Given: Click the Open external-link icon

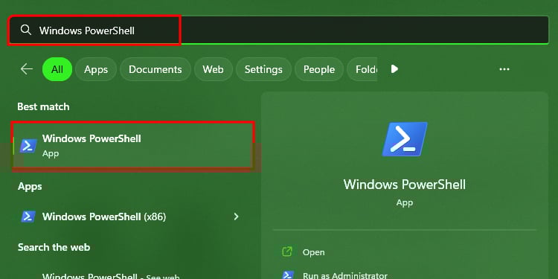Looking at the screenshot, I should click(287, 251).
